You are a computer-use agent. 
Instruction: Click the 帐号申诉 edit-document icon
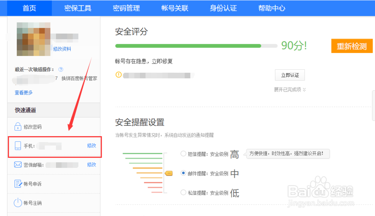click(18, 184)
